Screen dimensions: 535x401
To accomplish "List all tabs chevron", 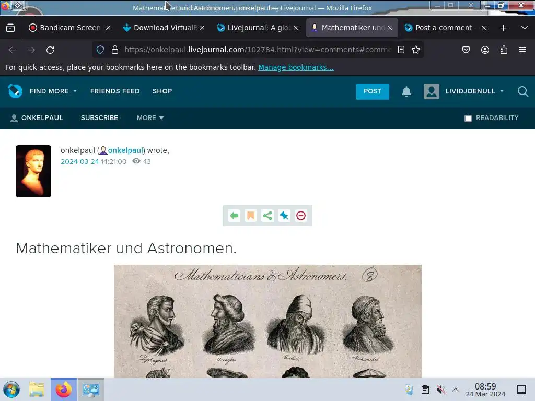I will click(525, 28).
